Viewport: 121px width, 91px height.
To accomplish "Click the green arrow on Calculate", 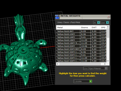I will pos(90,81).
